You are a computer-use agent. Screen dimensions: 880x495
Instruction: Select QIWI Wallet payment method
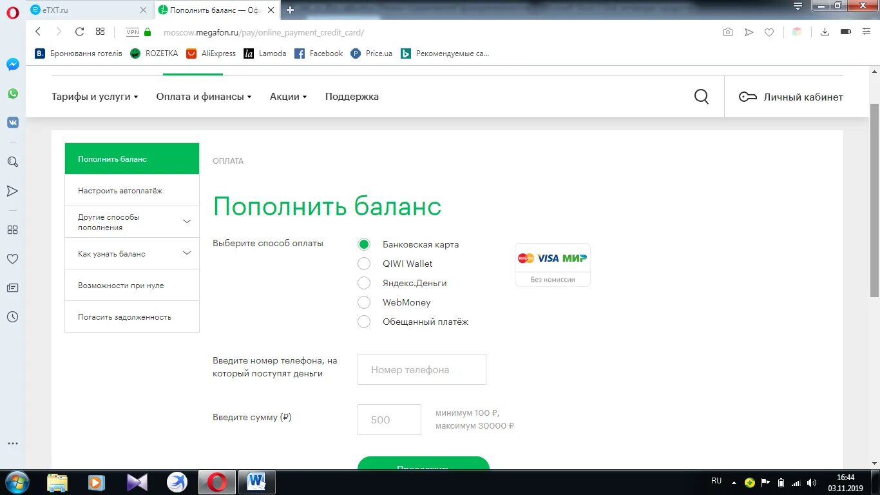pyautogui.click(x=364, y=264)
